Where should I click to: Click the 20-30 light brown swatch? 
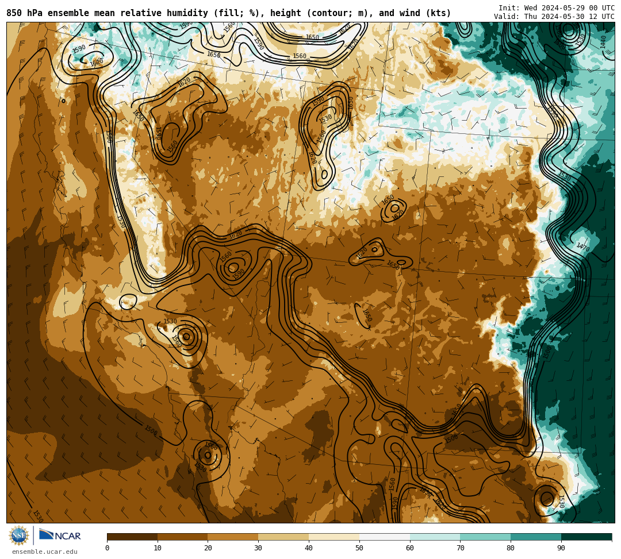233,537
